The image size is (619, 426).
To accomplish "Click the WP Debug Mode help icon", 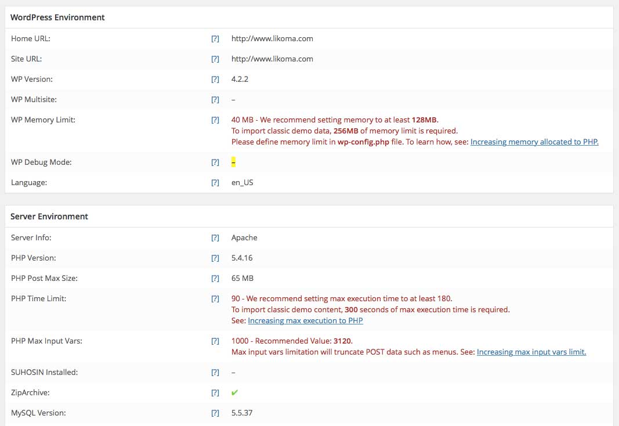I will click(x=215, y=163).
